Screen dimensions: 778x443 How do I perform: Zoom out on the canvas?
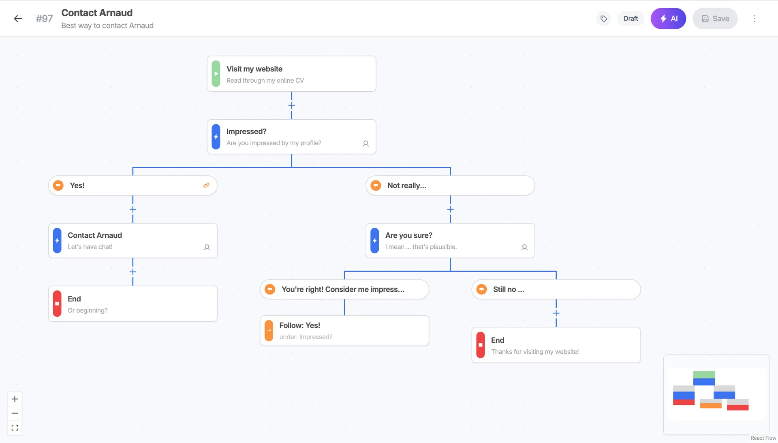tap(15, 413)
